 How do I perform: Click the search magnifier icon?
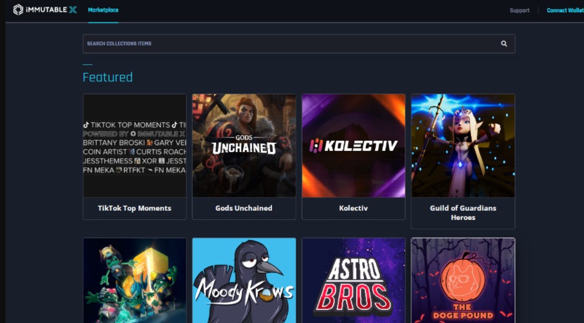(504, 44)
